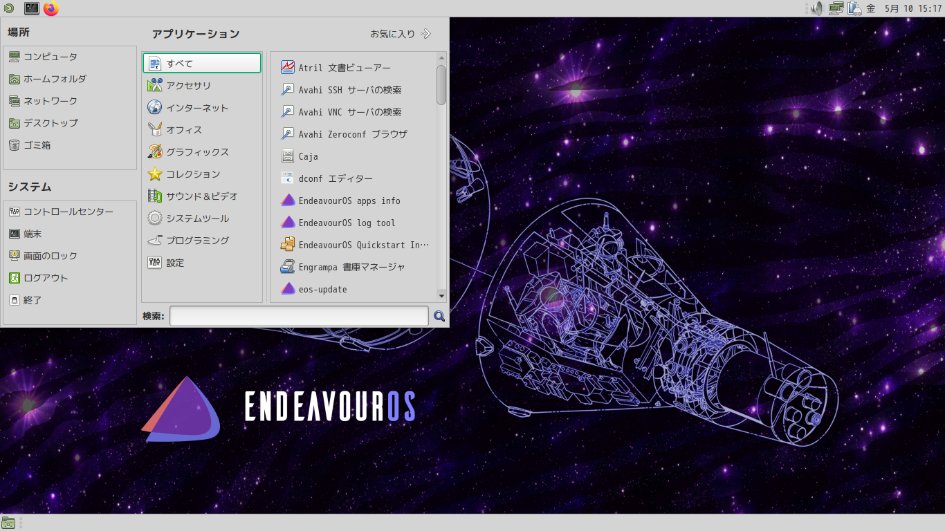Launch EndeavourOS log tool

354,223
